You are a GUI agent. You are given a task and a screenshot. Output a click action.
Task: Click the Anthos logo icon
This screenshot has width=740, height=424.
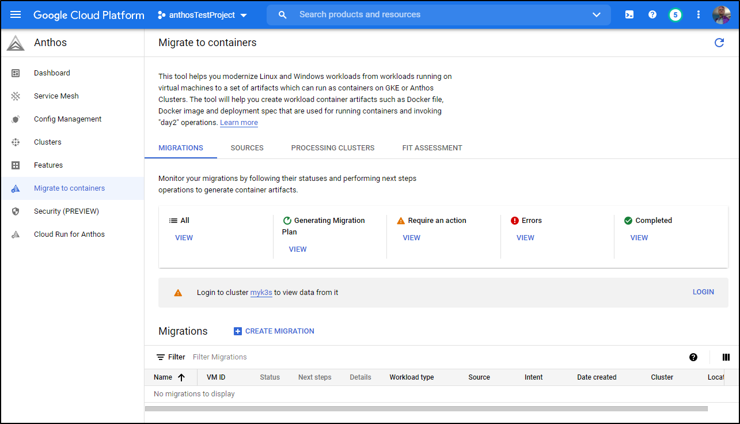point(16,43)
